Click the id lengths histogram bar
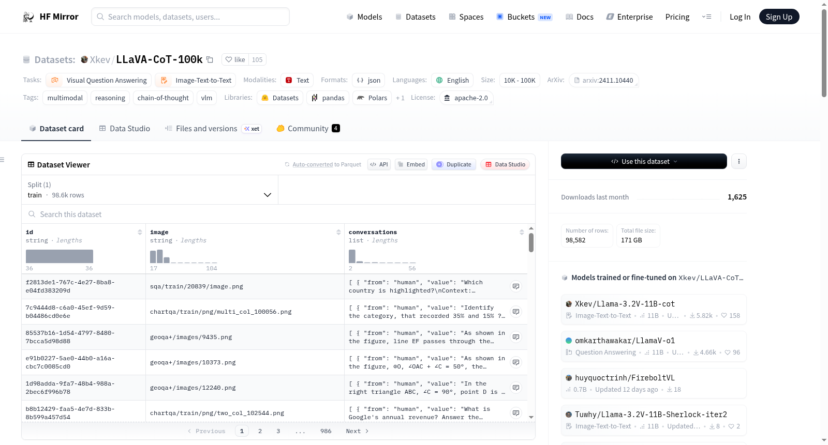Image resolution: width=828 pixels, height=445 pixels. (x=60, y=256)
